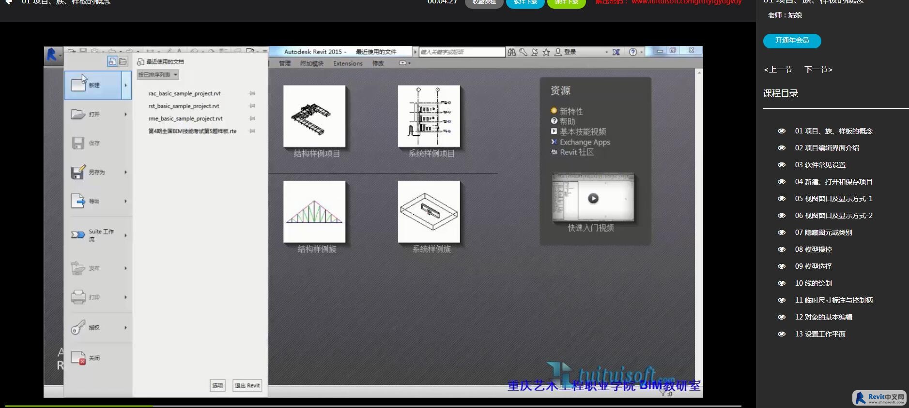Open the 附加模块 (Add-Ins) ribbon tab
The height and width of the screenshot is (408, 909).
(x=312, y=63)
